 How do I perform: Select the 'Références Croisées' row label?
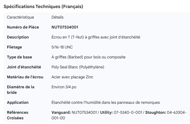pos(17,115)
